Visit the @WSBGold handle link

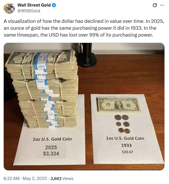coord(29,11)
